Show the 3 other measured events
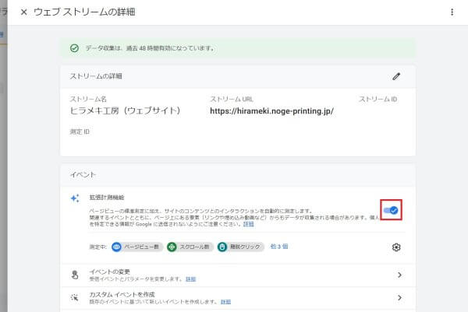Screen dimensions: 468x312 [x=279, y=247]
